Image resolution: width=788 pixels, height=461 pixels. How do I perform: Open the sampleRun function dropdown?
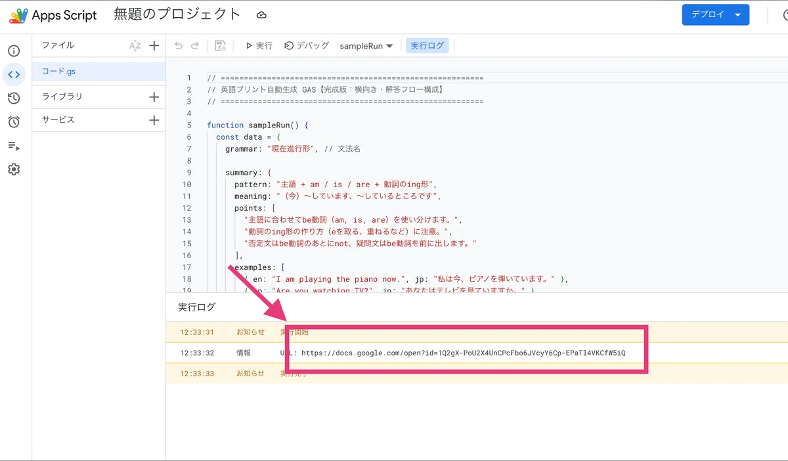click(x=366, y=45)
